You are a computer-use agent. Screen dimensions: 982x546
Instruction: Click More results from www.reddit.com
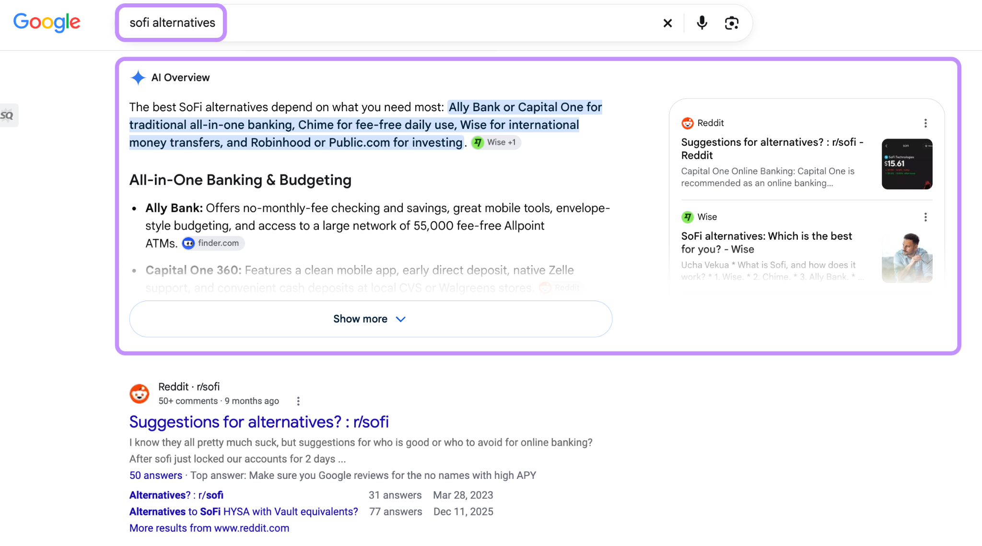coord(209,528)
